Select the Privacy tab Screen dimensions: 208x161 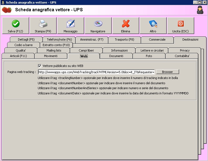coord(185,50)
